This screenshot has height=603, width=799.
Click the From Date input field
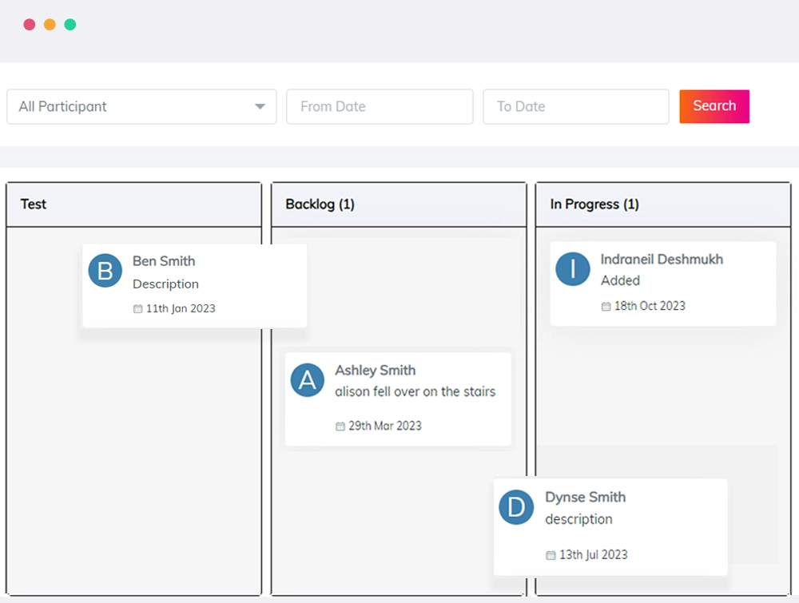click(380, 106)
